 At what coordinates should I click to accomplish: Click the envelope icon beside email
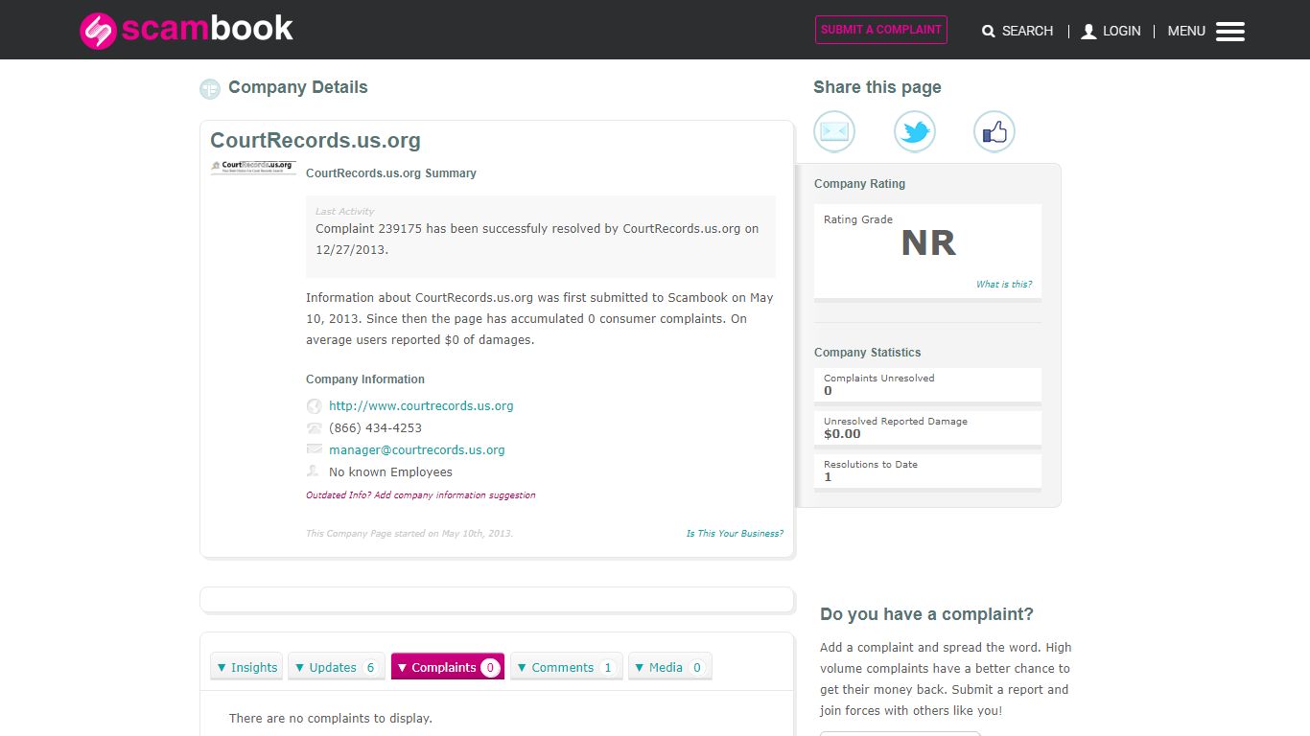point(314,449)
